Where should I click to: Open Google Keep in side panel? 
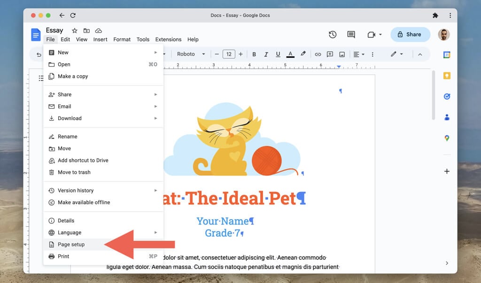tap(447, 76)
